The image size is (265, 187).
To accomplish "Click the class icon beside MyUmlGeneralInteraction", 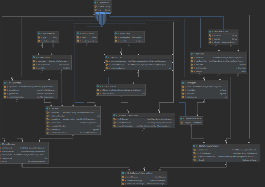I will 123,173.
